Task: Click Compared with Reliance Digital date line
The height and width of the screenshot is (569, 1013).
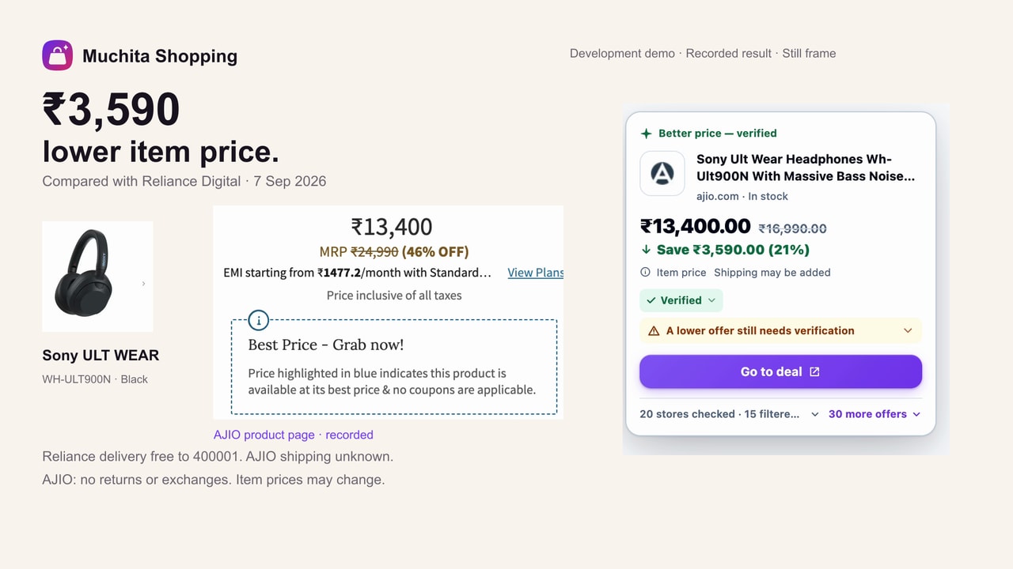Action: click(184, 181)
